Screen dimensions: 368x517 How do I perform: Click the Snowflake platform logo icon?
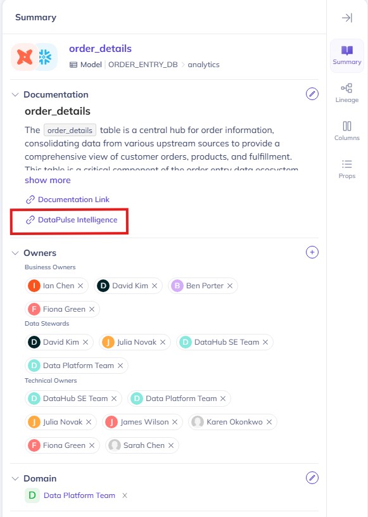coord(46,57)
